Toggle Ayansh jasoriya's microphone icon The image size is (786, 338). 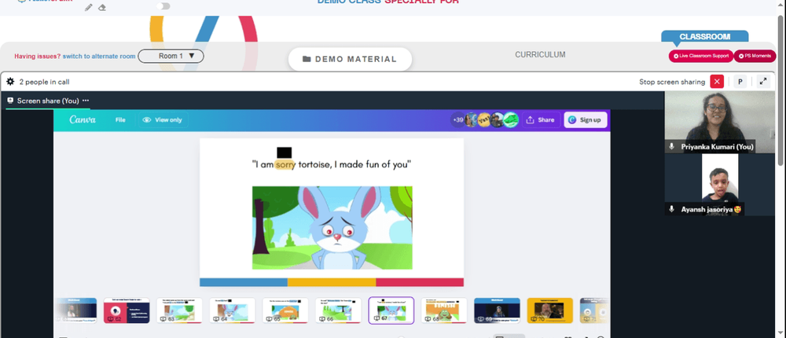[x=672, y=209]
